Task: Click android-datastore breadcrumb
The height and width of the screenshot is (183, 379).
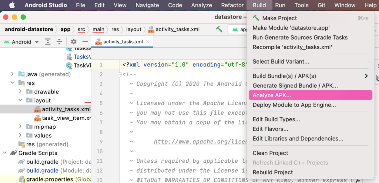Action: (29, 30)
